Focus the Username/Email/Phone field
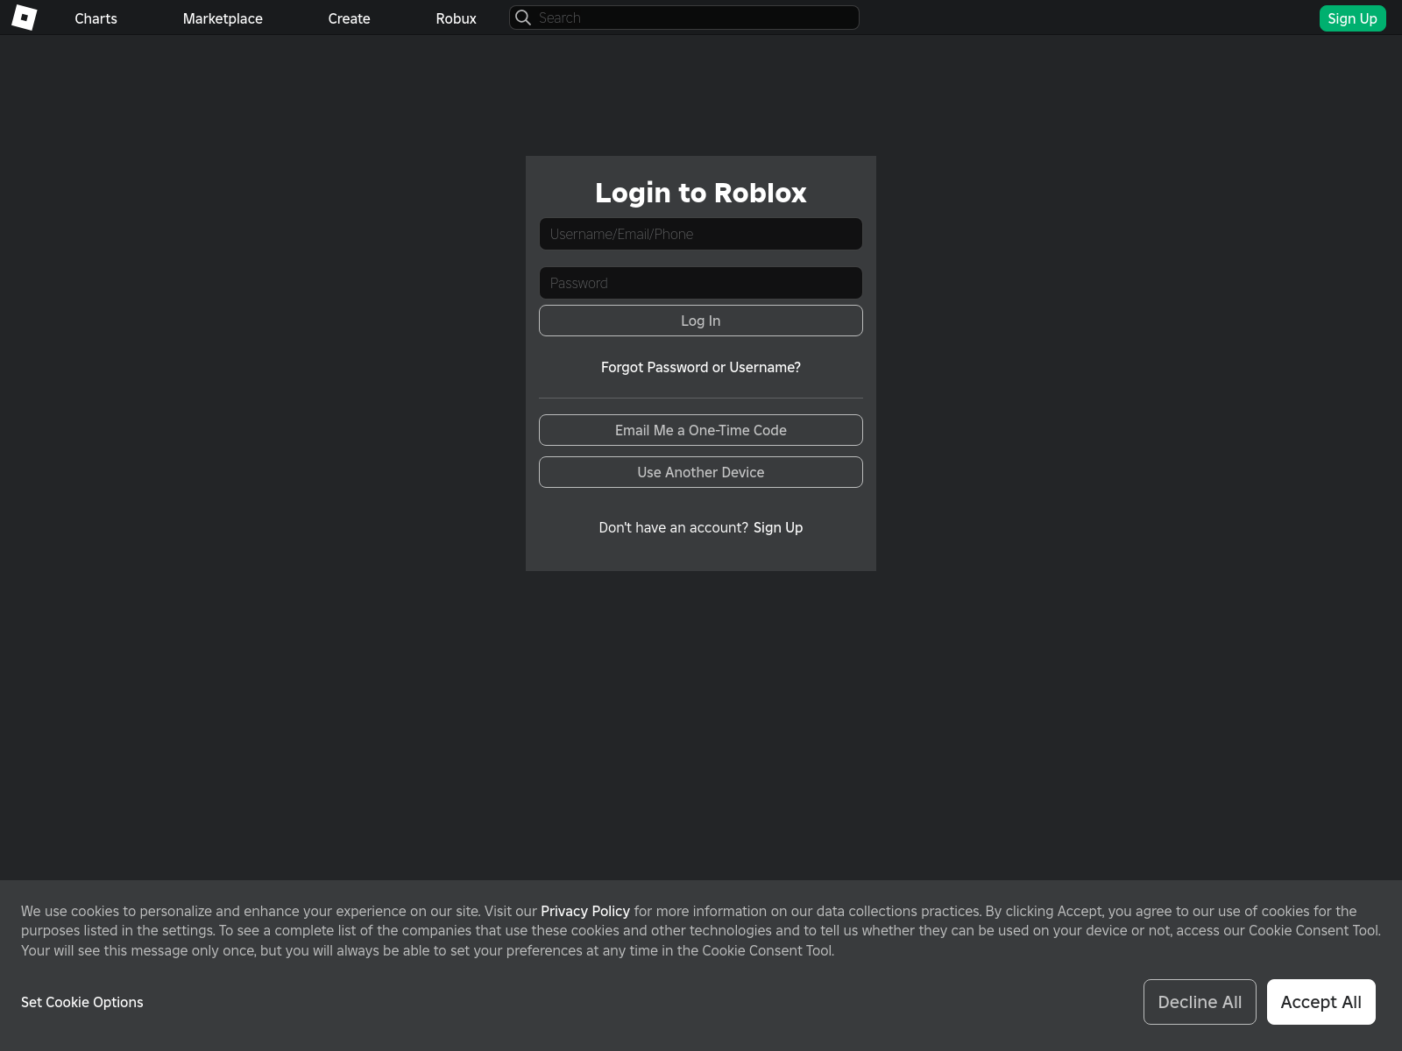This screenshot has height=1051, width=1402. pos(701,234)
